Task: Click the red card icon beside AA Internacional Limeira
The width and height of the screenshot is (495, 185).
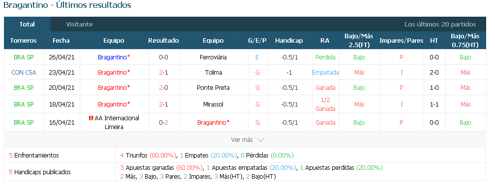Action: coord(91,118)
